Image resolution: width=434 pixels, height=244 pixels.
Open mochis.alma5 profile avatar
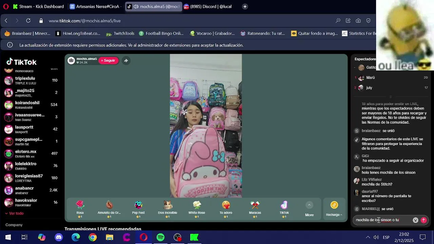tap(71, 60)
